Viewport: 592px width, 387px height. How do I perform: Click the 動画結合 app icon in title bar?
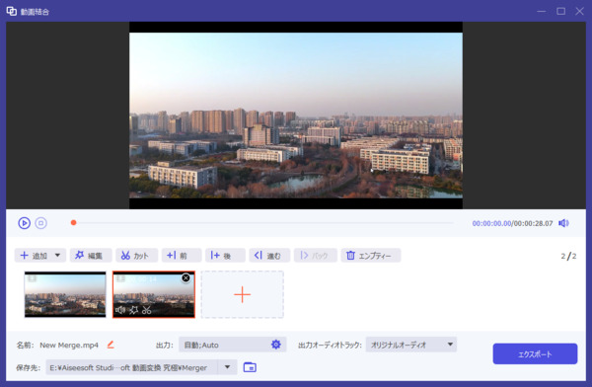click(11, 11)
